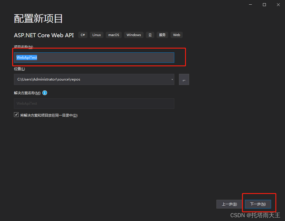Proceed with the 下一步(N) button
285x221 pixels.
(x=258, y=204)
